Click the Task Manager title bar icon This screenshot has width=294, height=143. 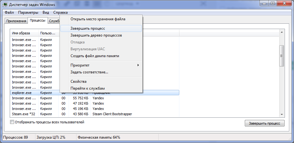point(5,4)
